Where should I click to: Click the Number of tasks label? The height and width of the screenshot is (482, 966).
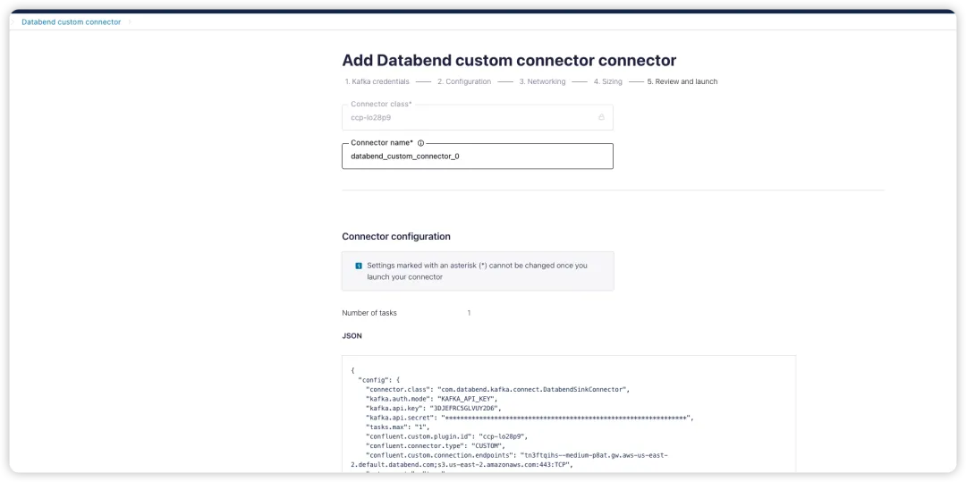coord(369,313)
